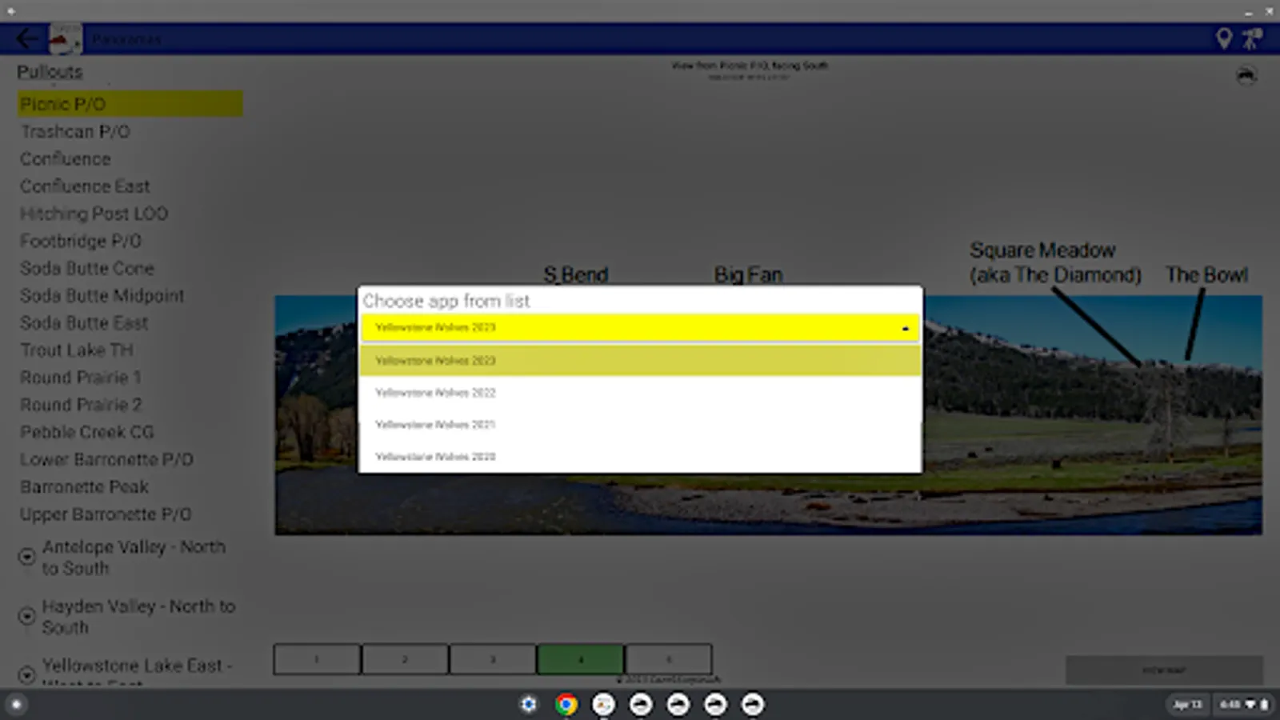Screen dimensions: 1280x720
Task: Choose Yellowstone Wolves 2022 from the list
Action: coord(640,393)
